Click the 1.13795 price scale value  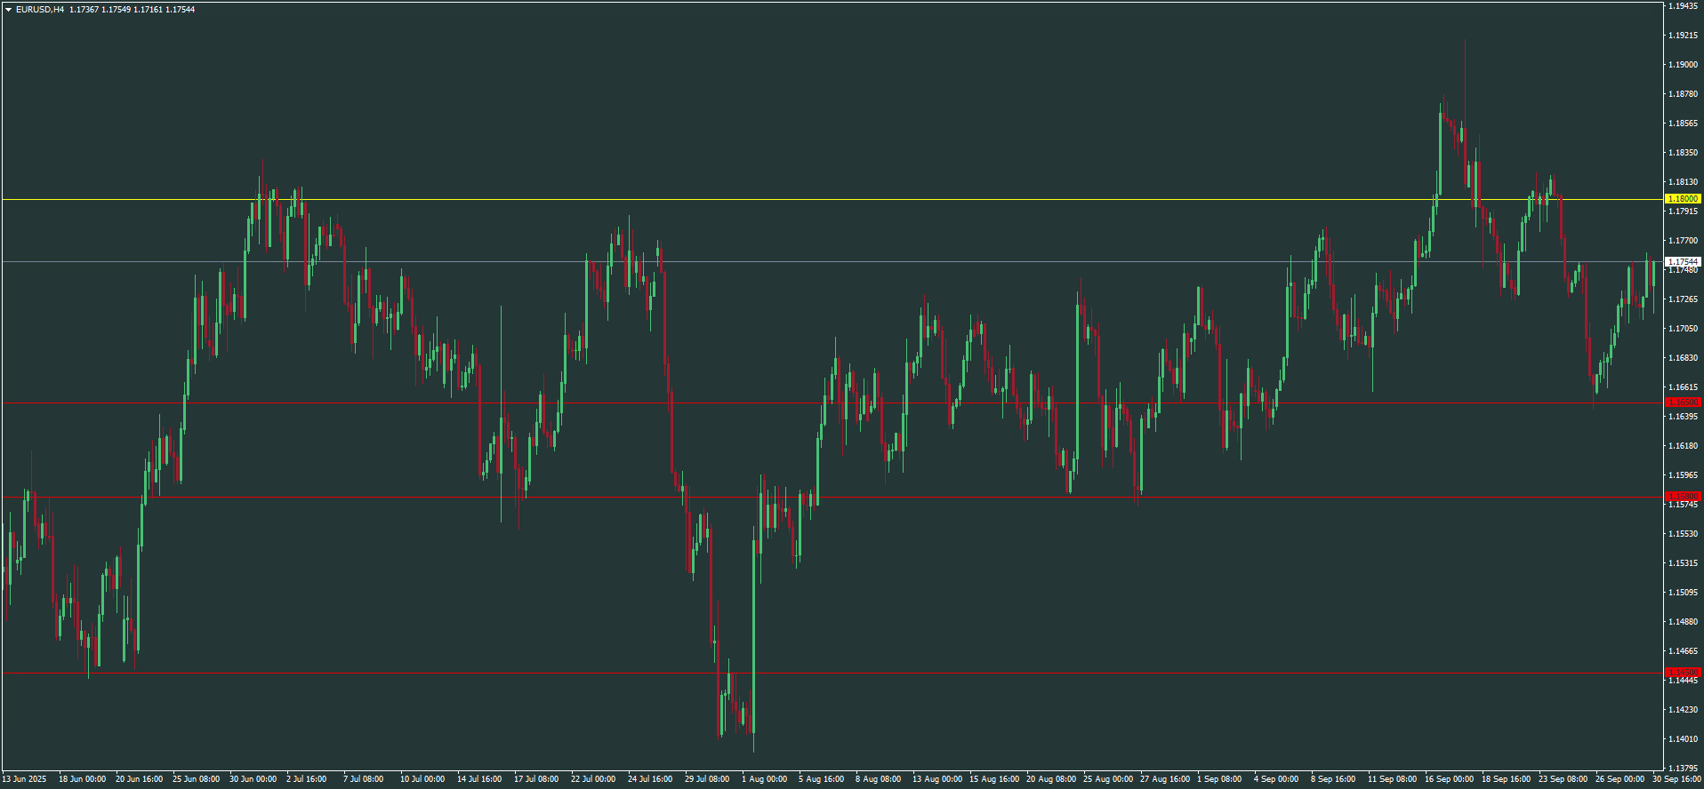[1684, 768]
